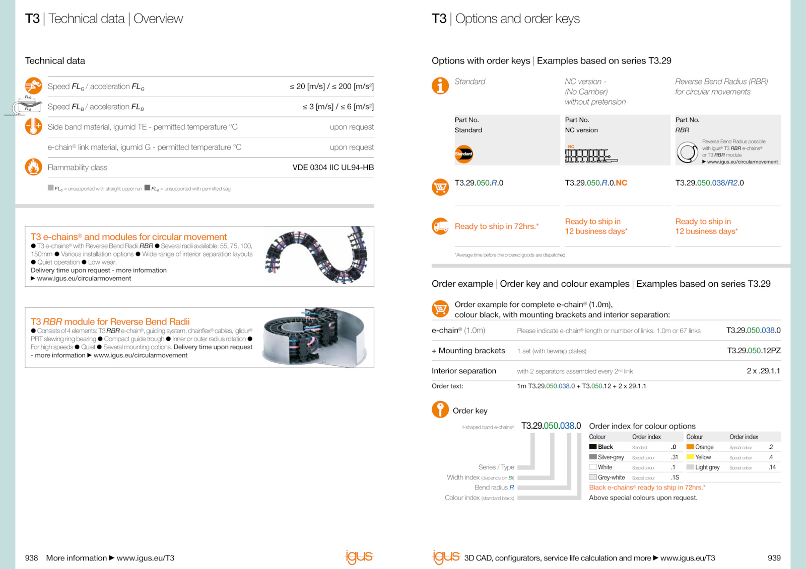Click e-chain order number T3.29.050.038.0 in order example
Image resolution: width=806 pixels, height=569 pixels.
(x=753, y=331)
